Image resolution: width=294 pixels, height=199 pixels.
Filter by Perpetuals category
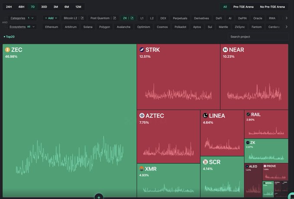pos(180,18)
